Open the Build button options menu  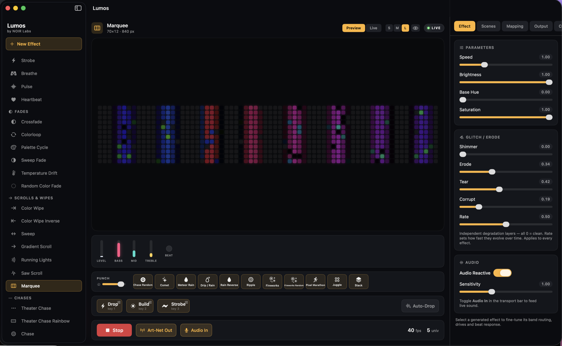[150, 302]
